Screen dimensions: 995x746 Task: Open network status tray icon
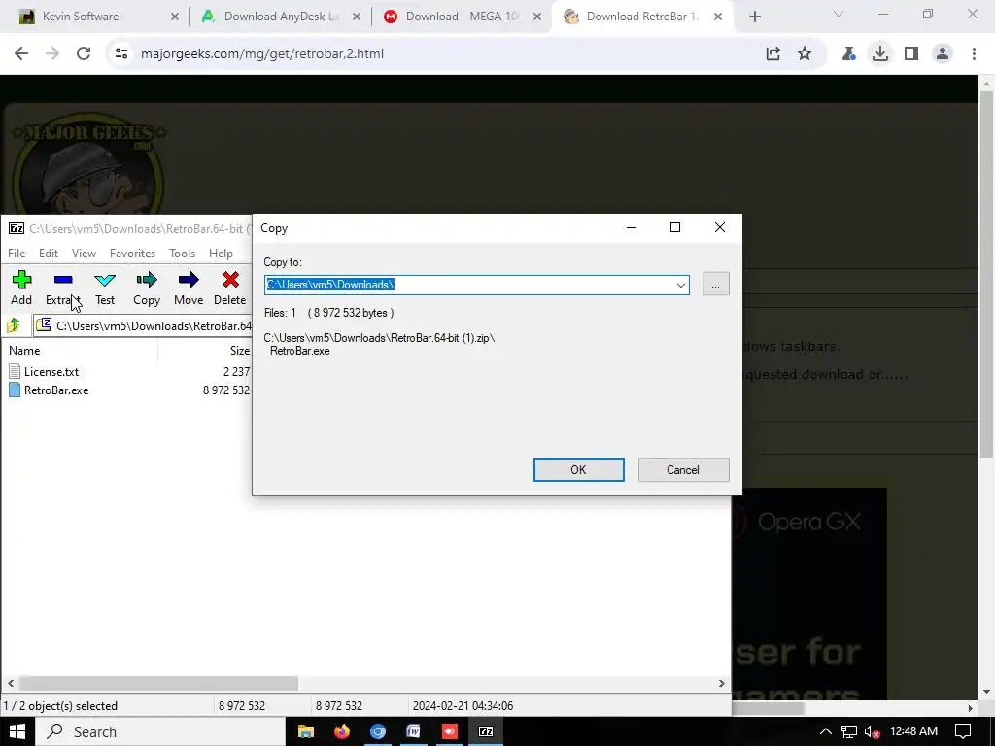coord(849,731)
